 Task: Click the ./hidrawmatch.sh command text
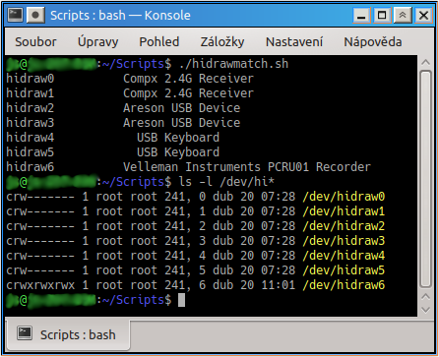tap(233, 64)
